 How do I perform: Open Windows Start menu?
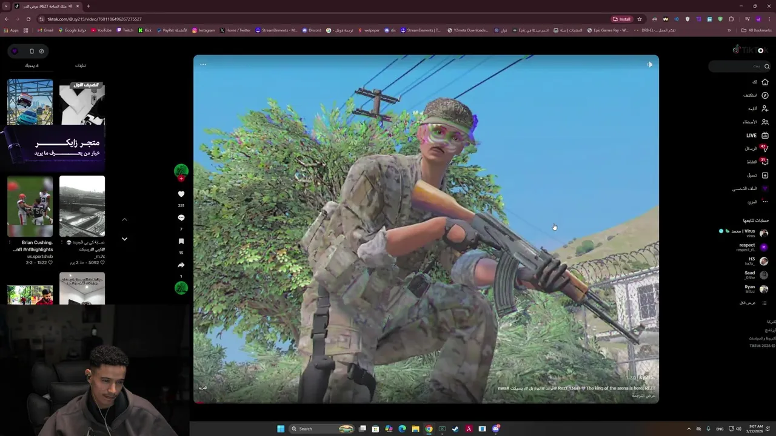point(281,429)
